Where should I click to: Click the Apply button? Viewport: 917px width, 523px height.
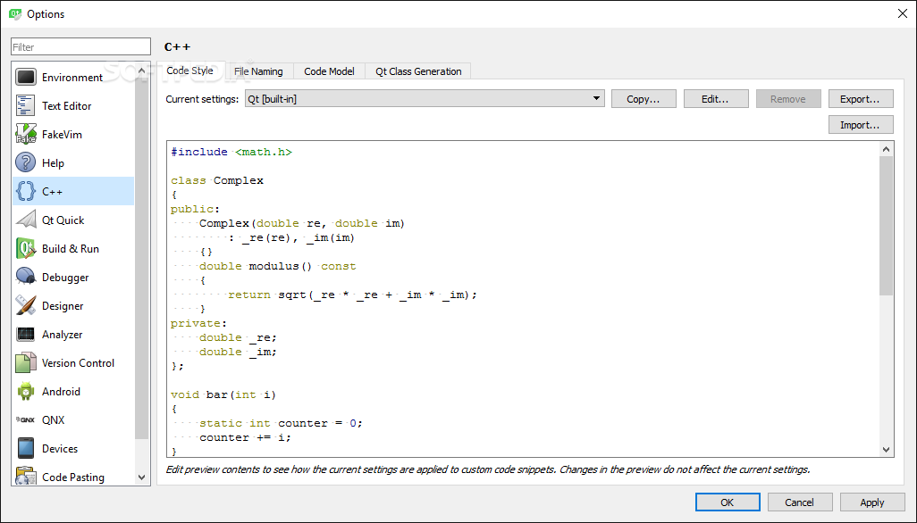click(872, 502)
